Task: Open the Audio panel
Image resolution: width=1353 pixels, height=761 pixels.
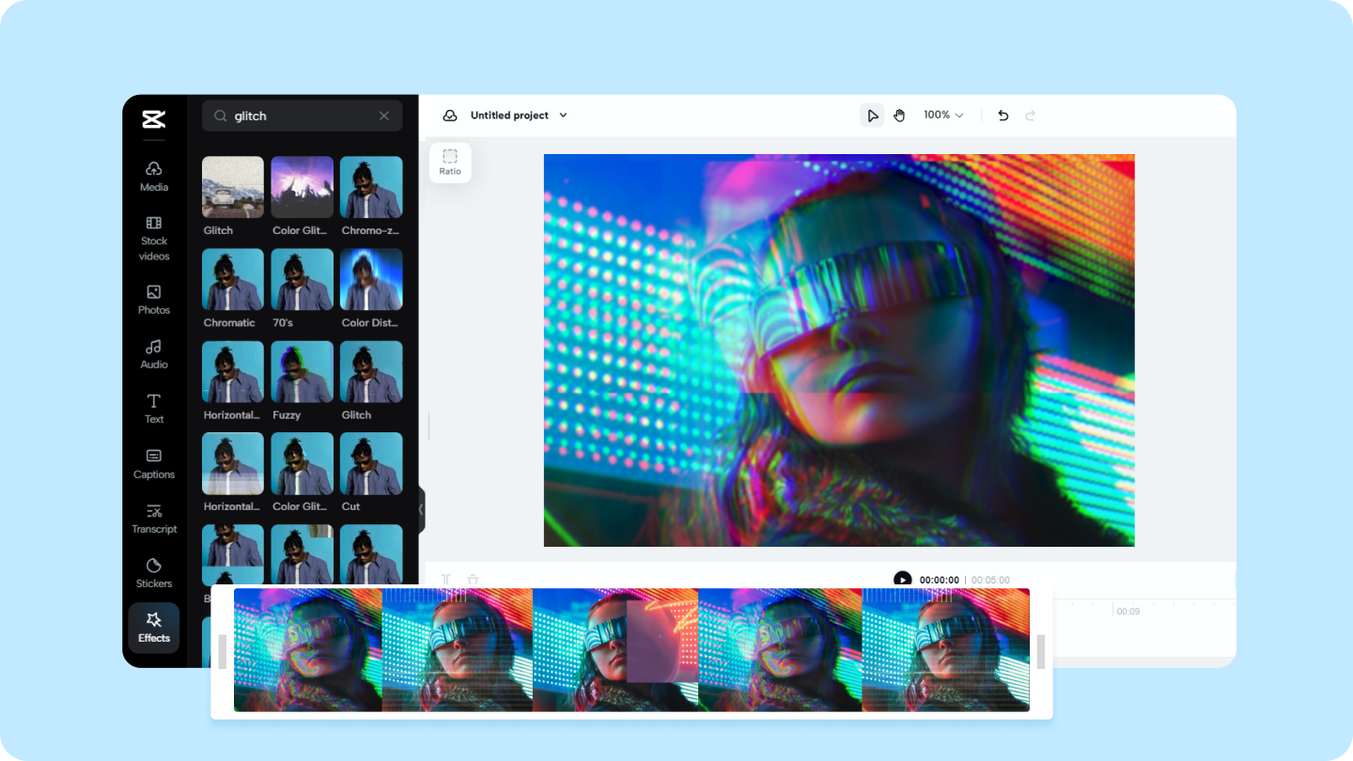Action: click(153, 354)
